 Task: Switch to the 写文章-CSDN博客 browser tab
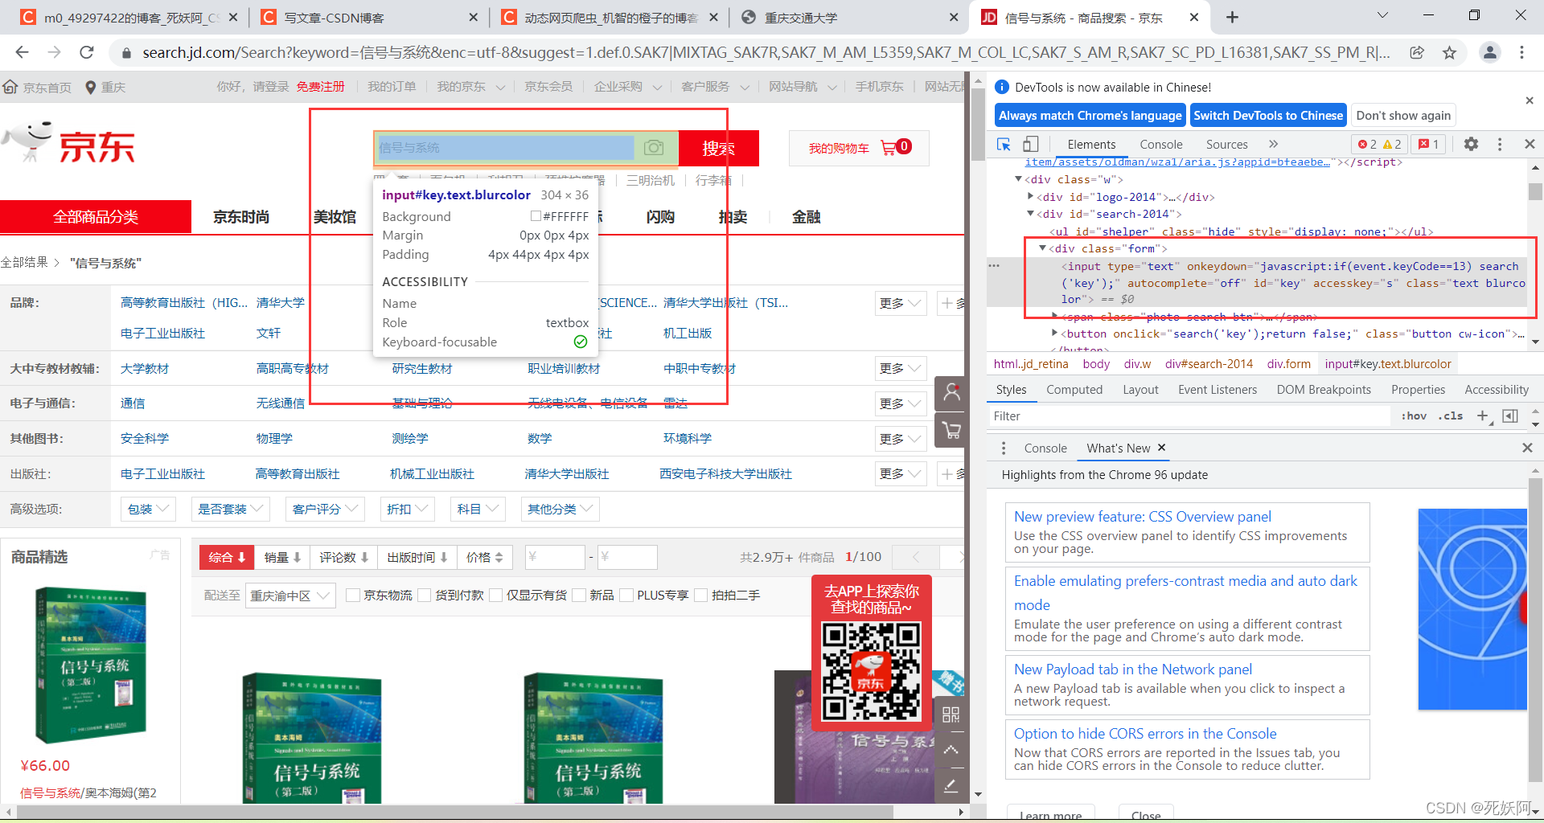[369, 17]
